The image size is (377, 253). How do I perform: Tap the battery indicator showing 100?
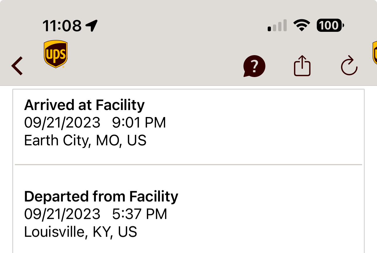pyautogui.click(x=330, y=26)
